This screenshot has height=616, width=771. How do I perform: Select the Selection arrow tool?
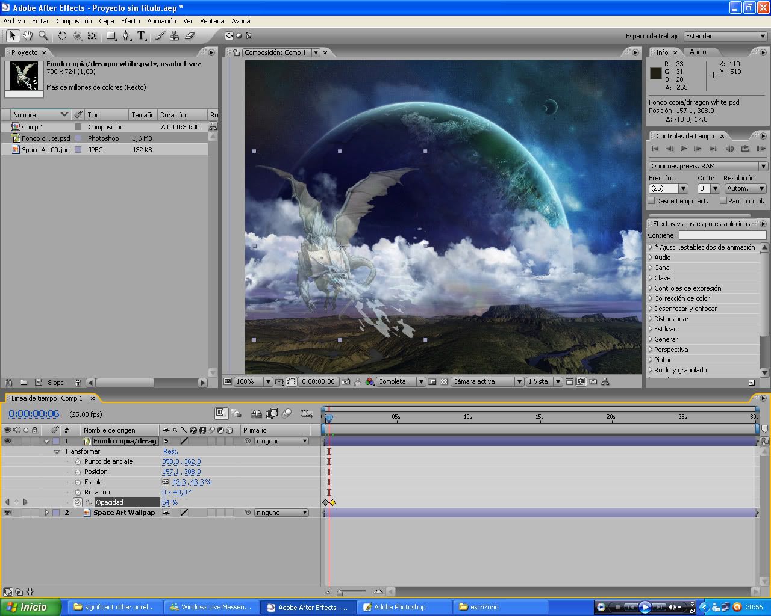[12, 36]
